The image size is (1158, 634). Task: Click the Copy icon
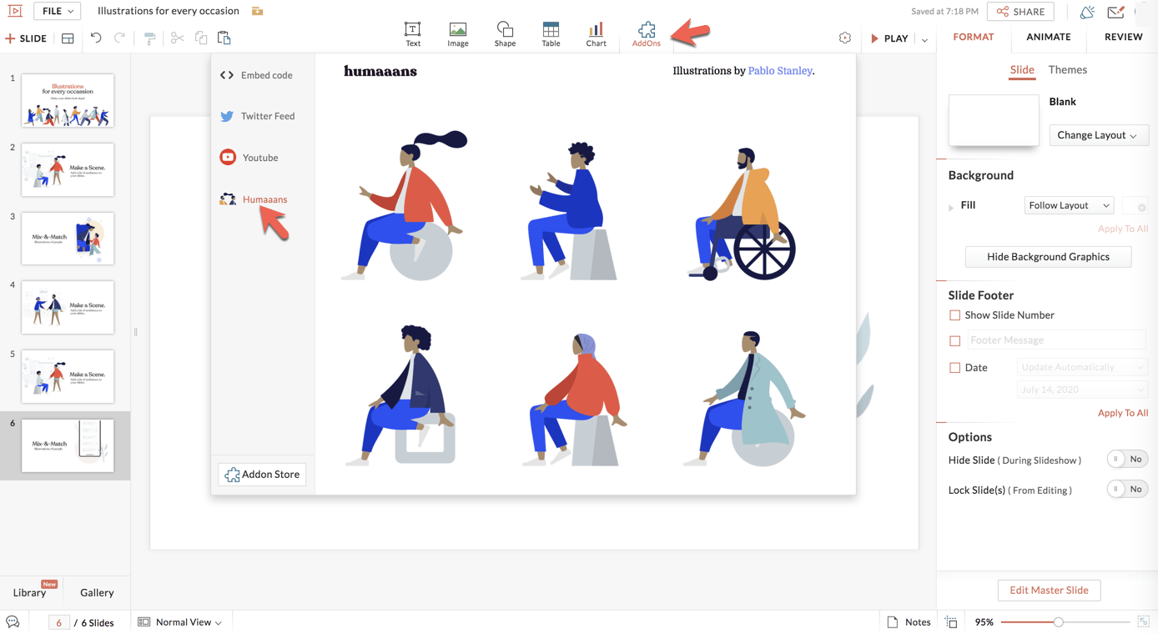(x=201, y=38)
